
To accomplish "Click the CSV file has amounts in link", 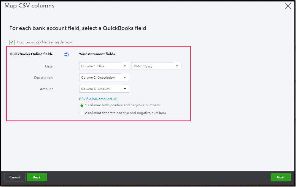I will 98,99.
